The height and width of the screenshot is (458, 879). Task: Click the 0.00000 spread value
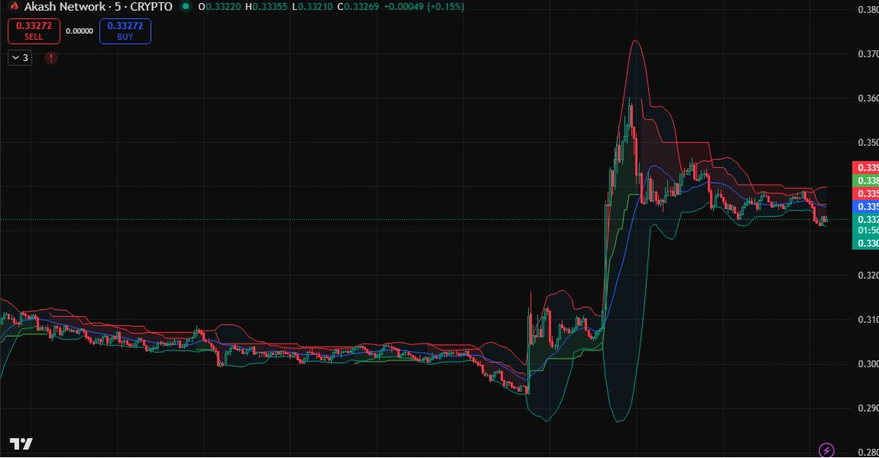pos(79,31)
